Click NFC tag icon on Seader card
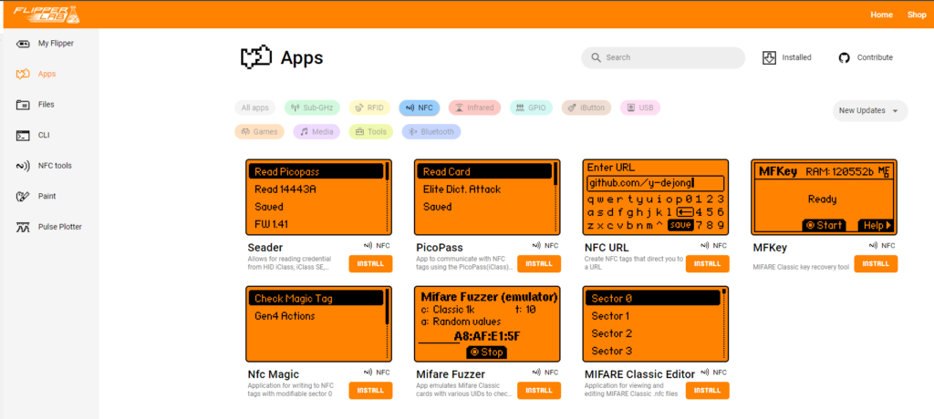The image size is (934, 419). [x=368, y=245]
